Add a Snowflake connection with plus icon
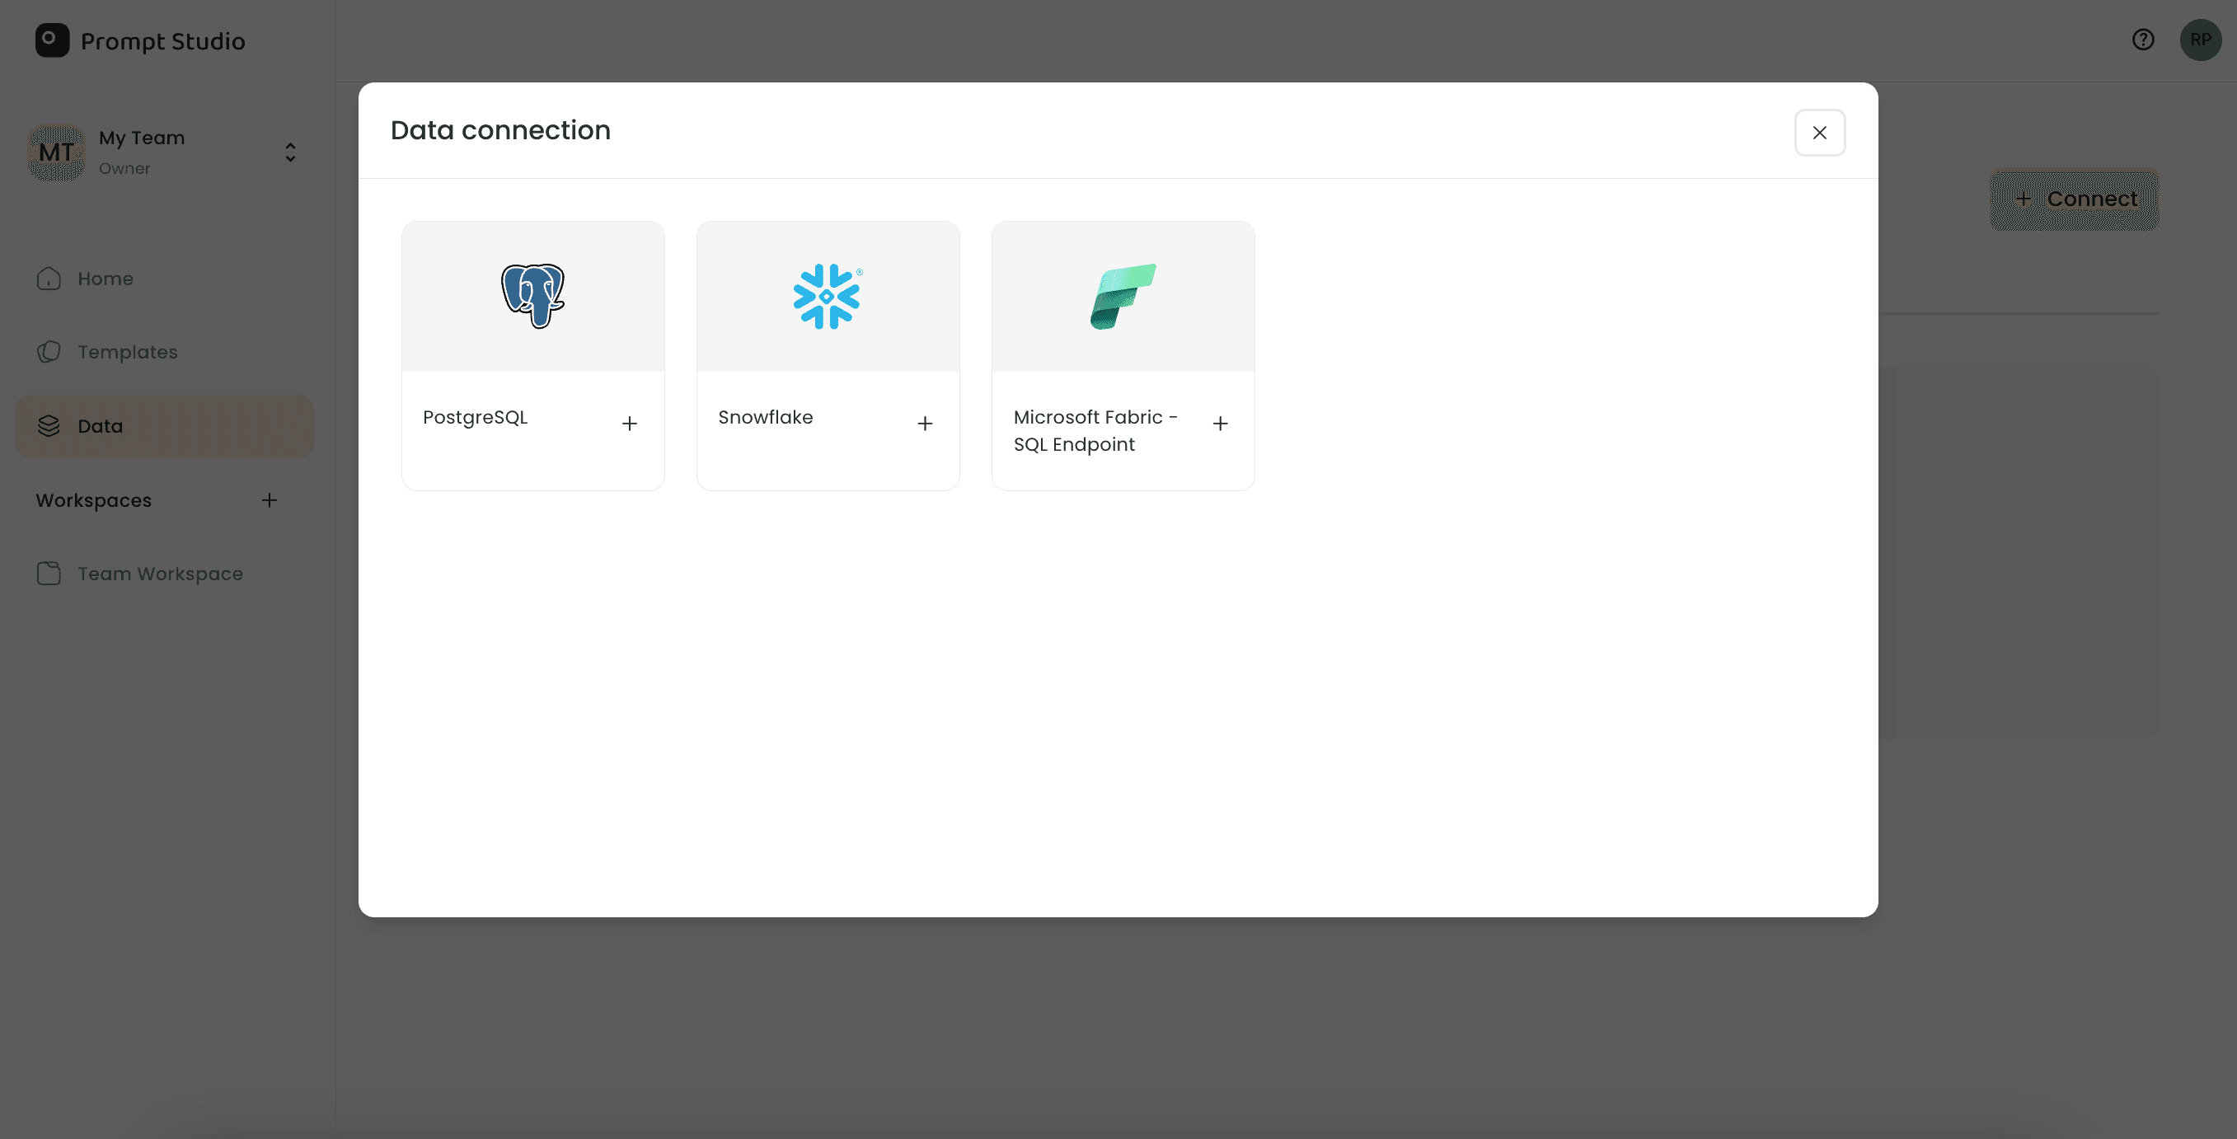 click(x=925, y=424)
